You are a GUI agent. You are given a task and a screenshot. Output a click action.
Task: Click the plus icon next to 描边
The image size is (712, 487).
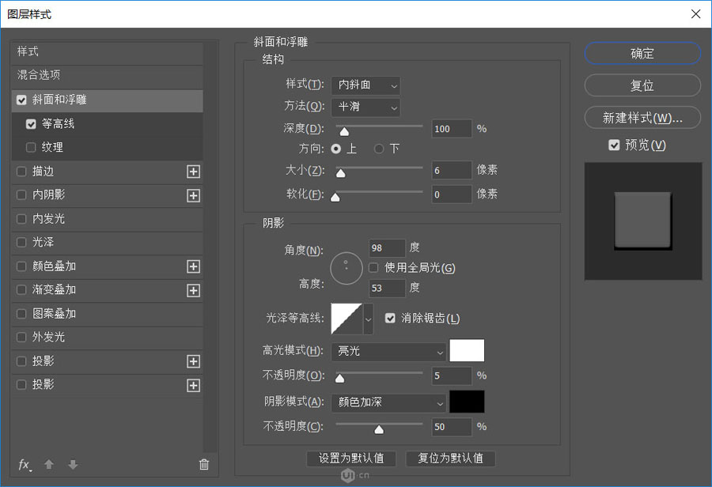193,172
